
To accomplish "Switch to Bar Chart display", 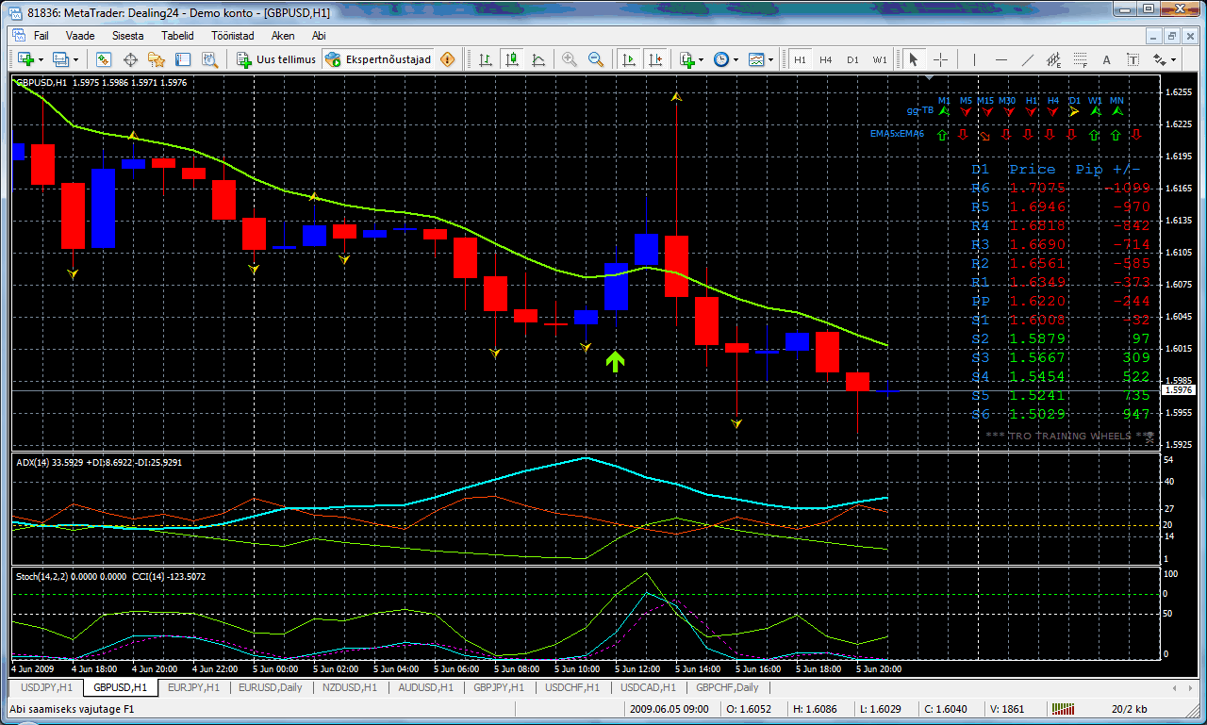I will (x=486, y=59).
